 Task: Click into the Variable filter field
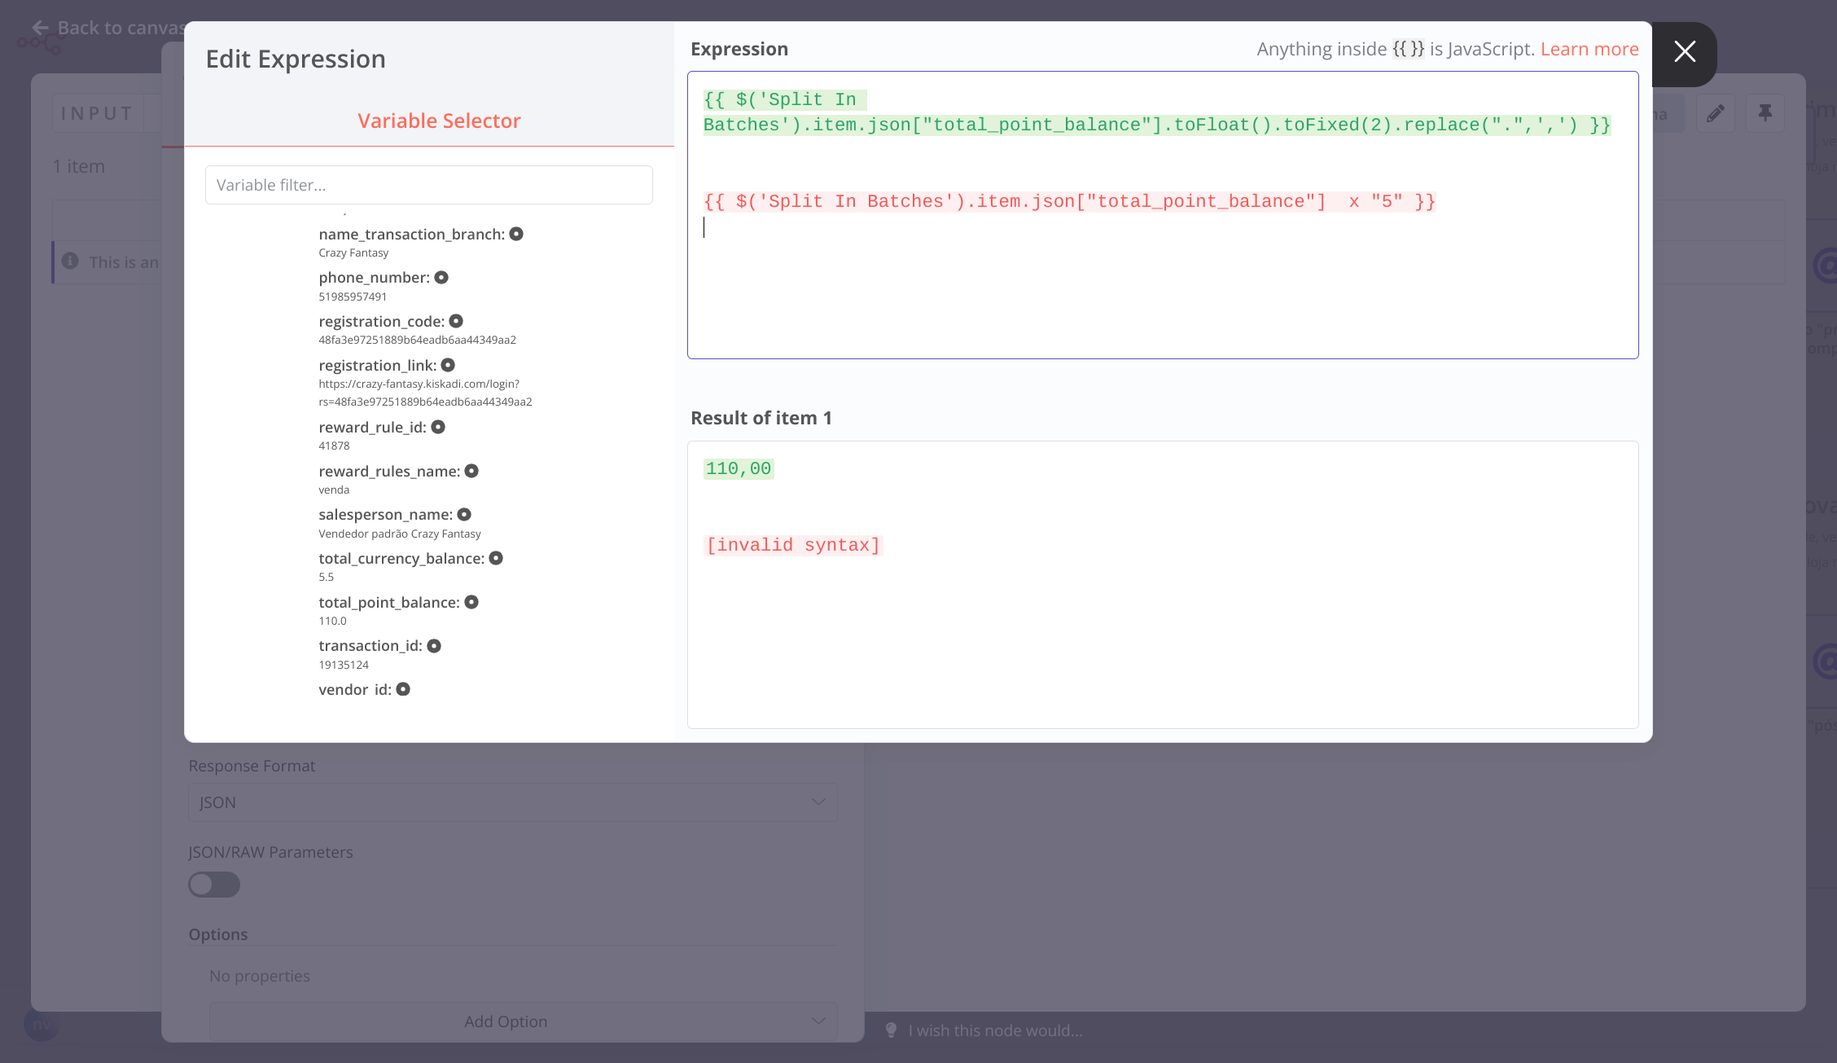click(428, 185)
